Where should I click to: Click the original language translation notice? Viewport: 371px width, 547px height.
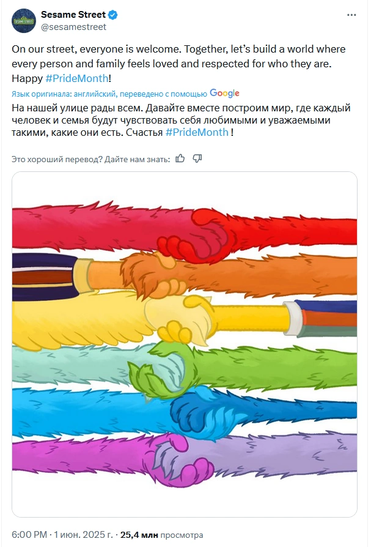(x=109, y=94)
